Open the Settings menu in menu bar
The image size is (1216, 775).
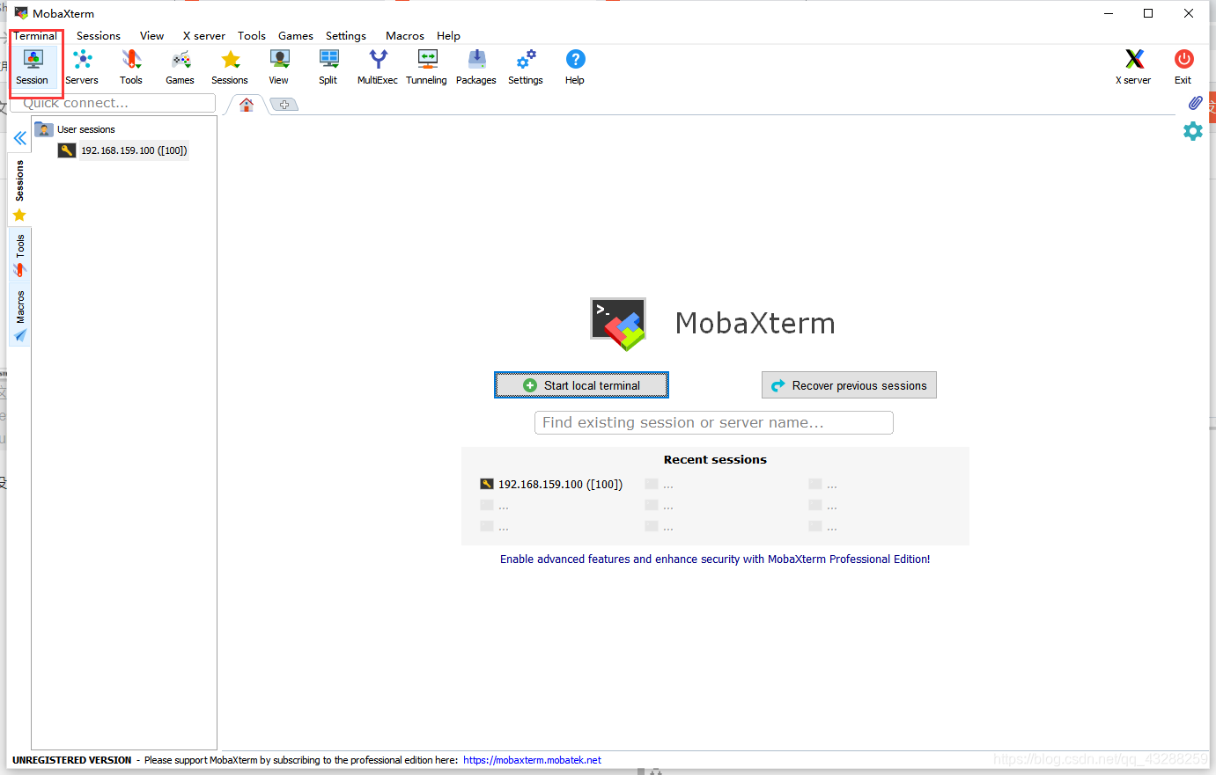(x=346, y=36)
